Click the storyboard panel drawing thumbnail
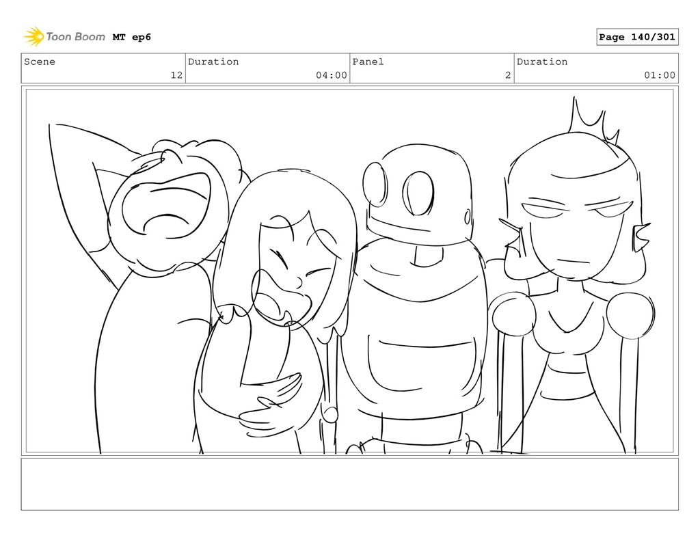This screenshot has width=700, height=542. (x=349, y=271)
